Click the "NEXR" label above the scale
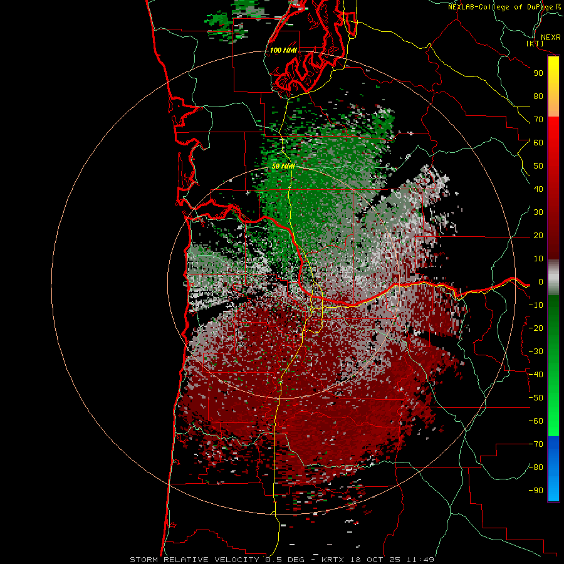This screenshot has width=564, height=564. 551,38
